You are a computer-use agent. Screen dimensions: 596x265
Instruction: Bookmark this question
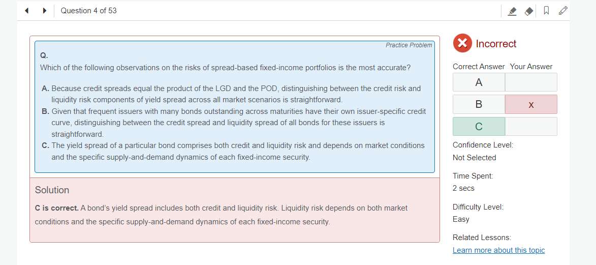tap(546, 11)
